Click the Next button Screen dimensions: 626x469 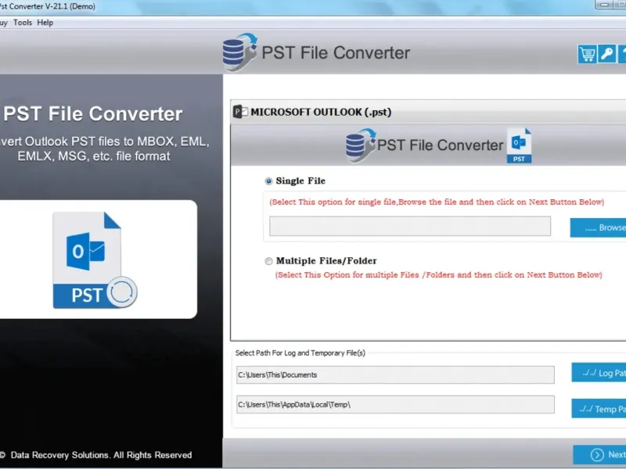(x=599, y=455)
